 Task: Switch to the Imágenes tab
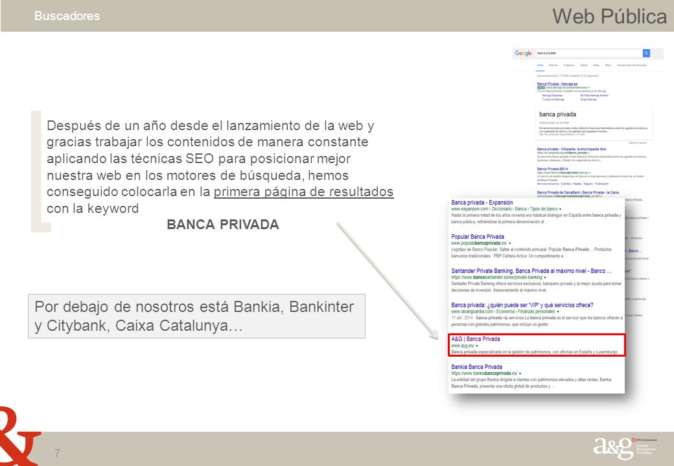coord(569,65)
